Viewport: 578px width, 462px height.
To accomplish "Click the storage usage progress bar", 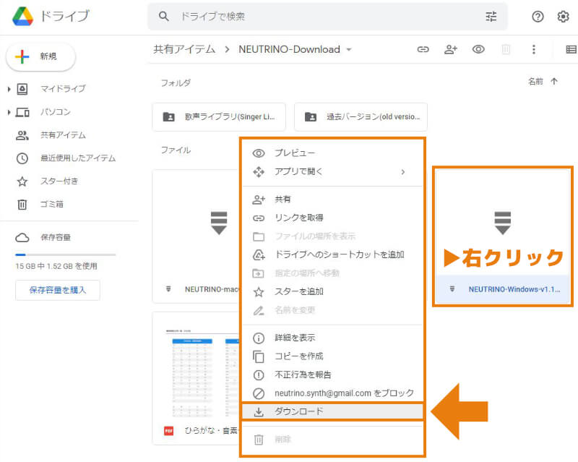I will (66, 254).
